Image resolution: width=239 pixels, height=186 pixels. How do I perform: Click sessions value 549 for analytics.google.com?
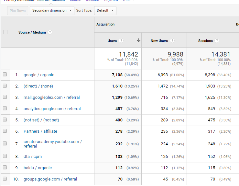tap(212, 109)
